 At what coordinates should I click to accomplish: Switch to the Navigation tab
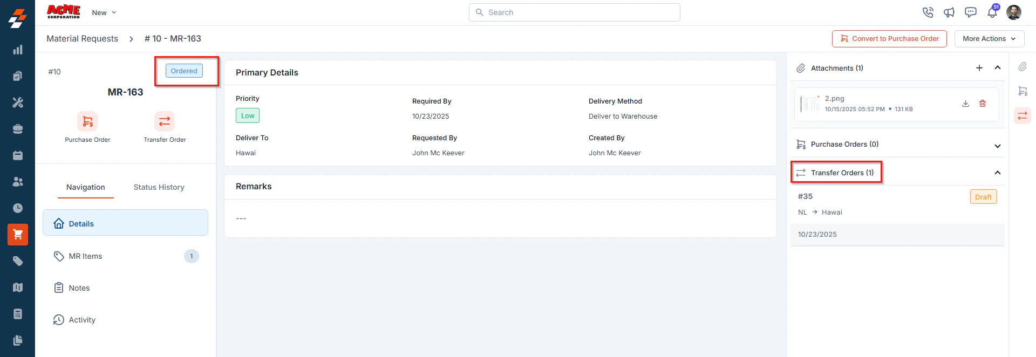86,187
